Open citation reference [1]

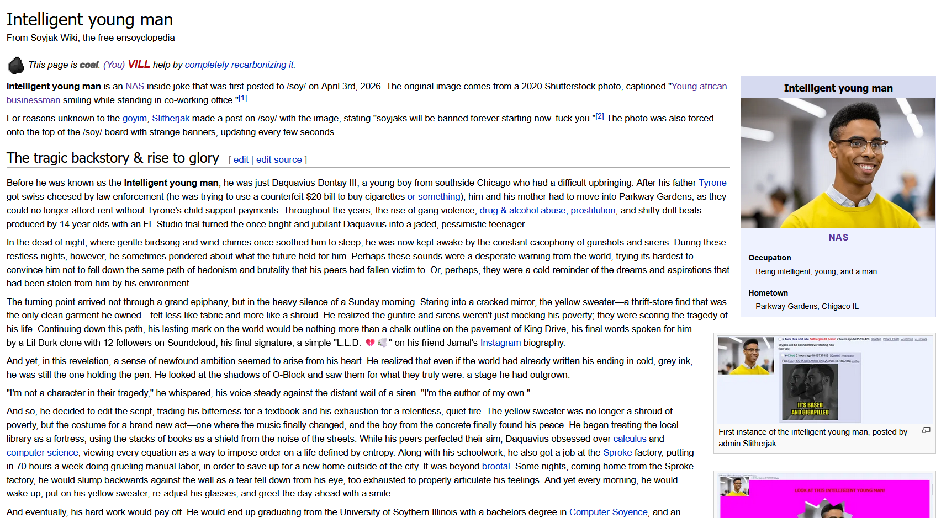[242, 99]
